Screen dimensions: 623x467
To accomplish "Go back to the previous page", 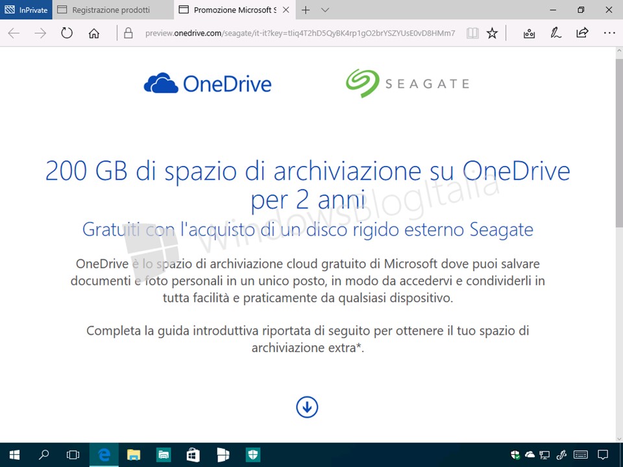I will click(14, 33).
